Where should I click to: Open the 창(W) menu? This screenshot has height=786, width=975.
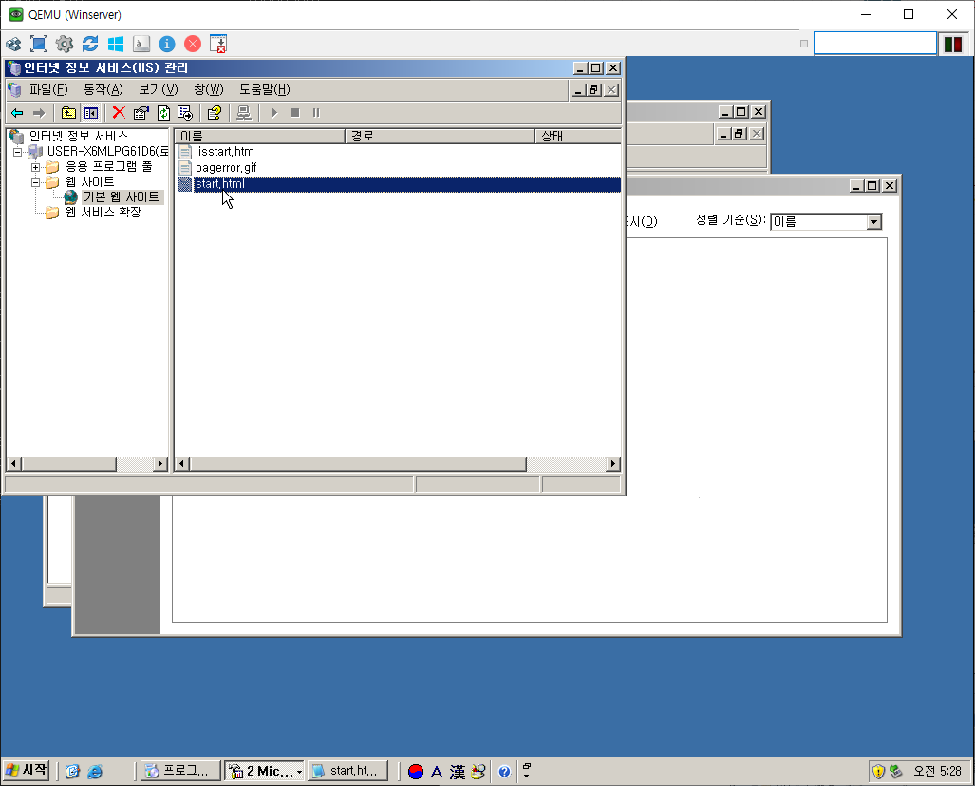click(208, 89)
